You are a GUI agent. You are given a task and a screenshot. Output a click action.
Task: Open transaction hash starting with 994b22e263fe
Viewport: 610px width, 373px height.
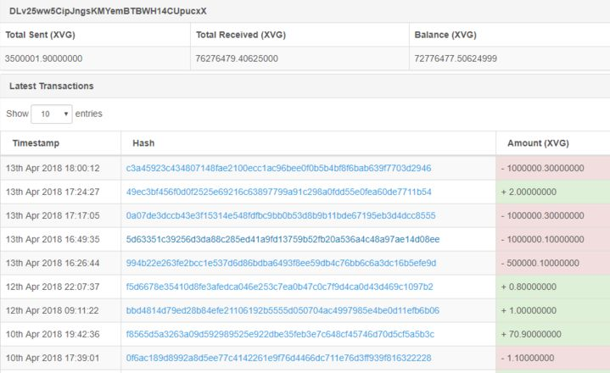pos(281,263)
